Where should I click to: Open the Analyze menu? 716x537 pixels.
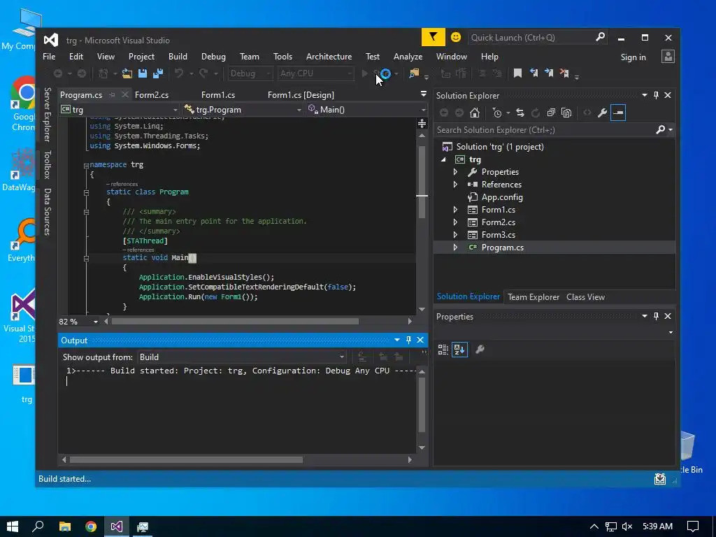(x=408, y=57)
